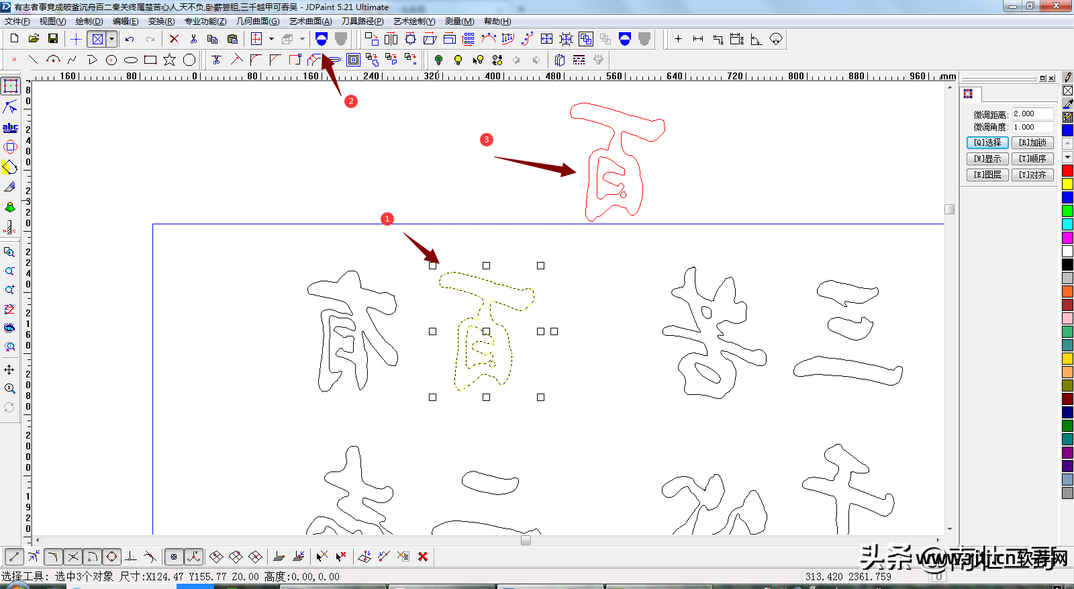
Task: Expand the view mode dropdown arrow
Action: coord(112,39)
